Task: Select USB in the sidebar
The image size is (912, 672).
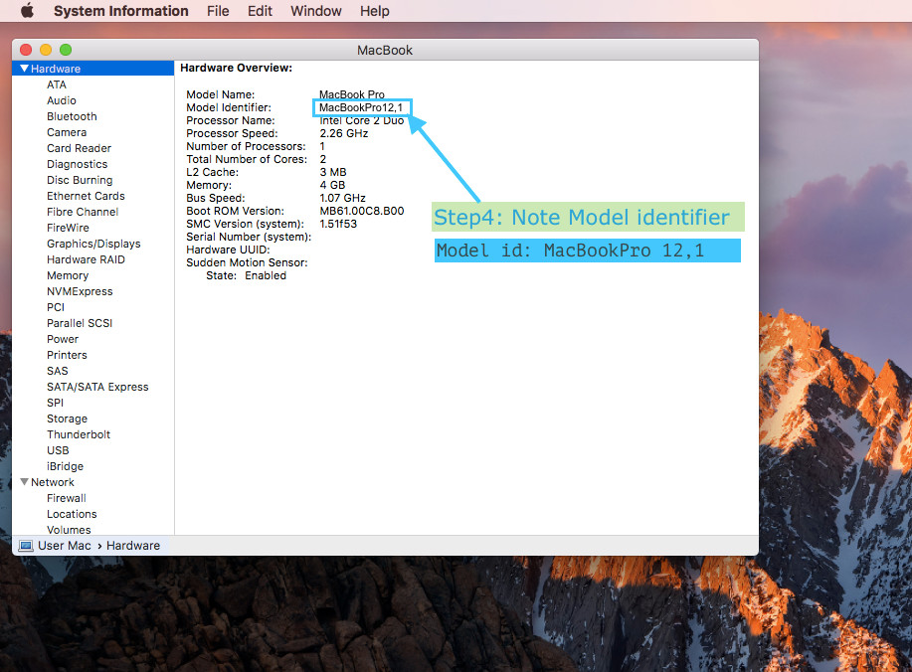Action: click(58, 450)
